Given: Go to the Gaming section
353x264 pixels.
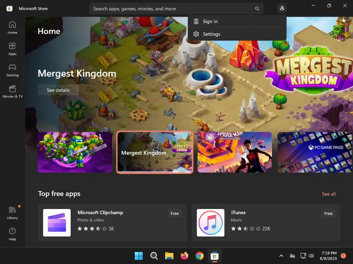Looking at the screenshot, I should click(x=12, y=70).
